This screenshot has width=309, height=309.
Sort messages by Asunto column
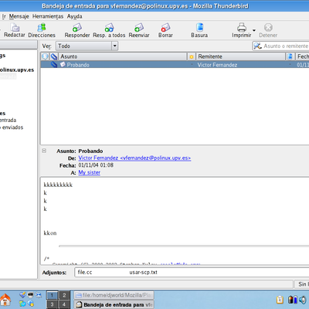tap(123, 56)
